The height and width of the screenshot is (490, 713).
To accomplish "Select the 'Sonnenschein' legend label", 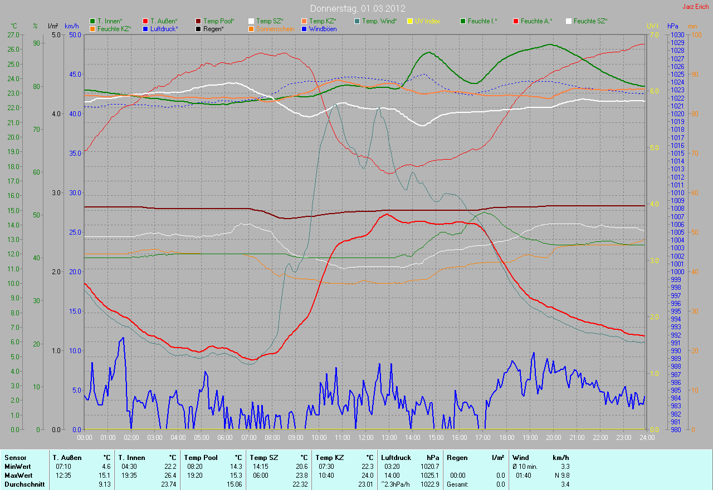I will click(275, 29).
